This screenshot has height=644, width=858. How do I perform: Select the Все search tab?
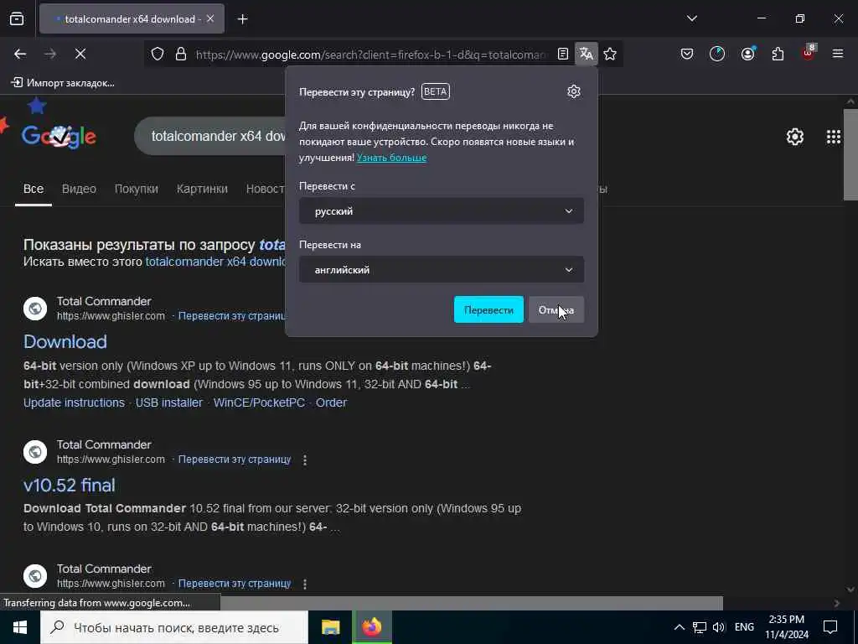[34, 189]
